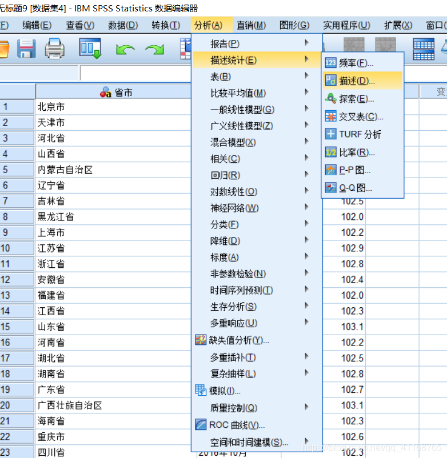Click the Ratio (比率) icon
The height and width of the screenshot is (458, 447).
click(x=330, y=152)
